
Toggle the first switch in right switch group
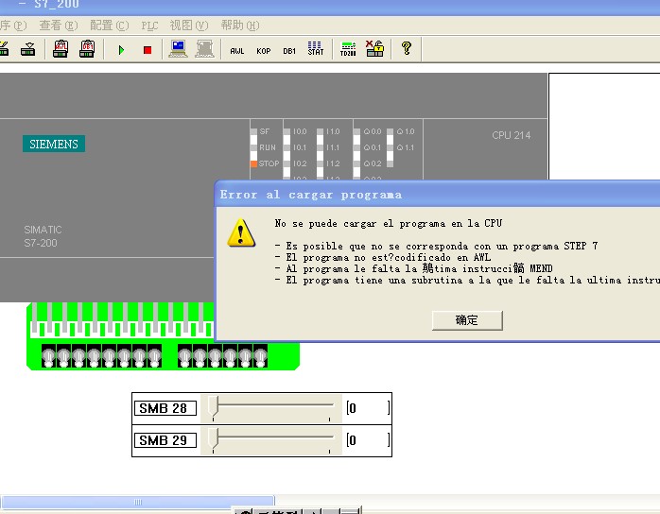click(184, 357)
